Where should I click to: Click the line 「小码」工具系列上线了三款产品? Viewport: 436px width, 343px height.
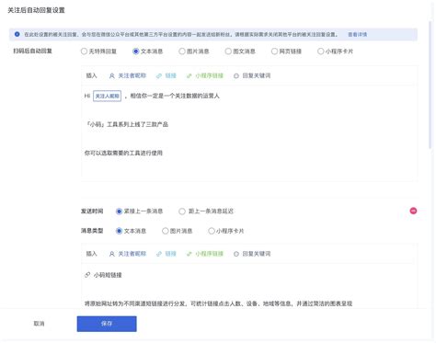pyautogui.click(x=127, y=124)
